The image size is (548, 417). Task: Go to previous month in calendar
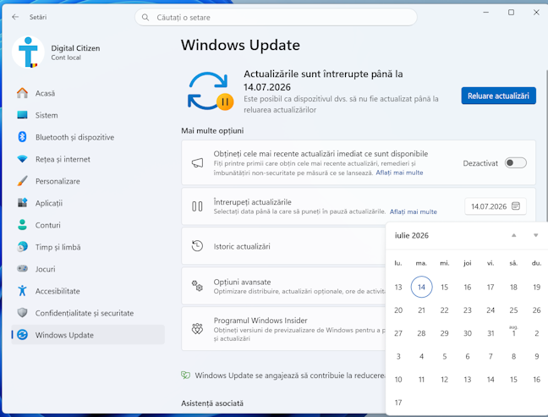[x=514, y=235]
